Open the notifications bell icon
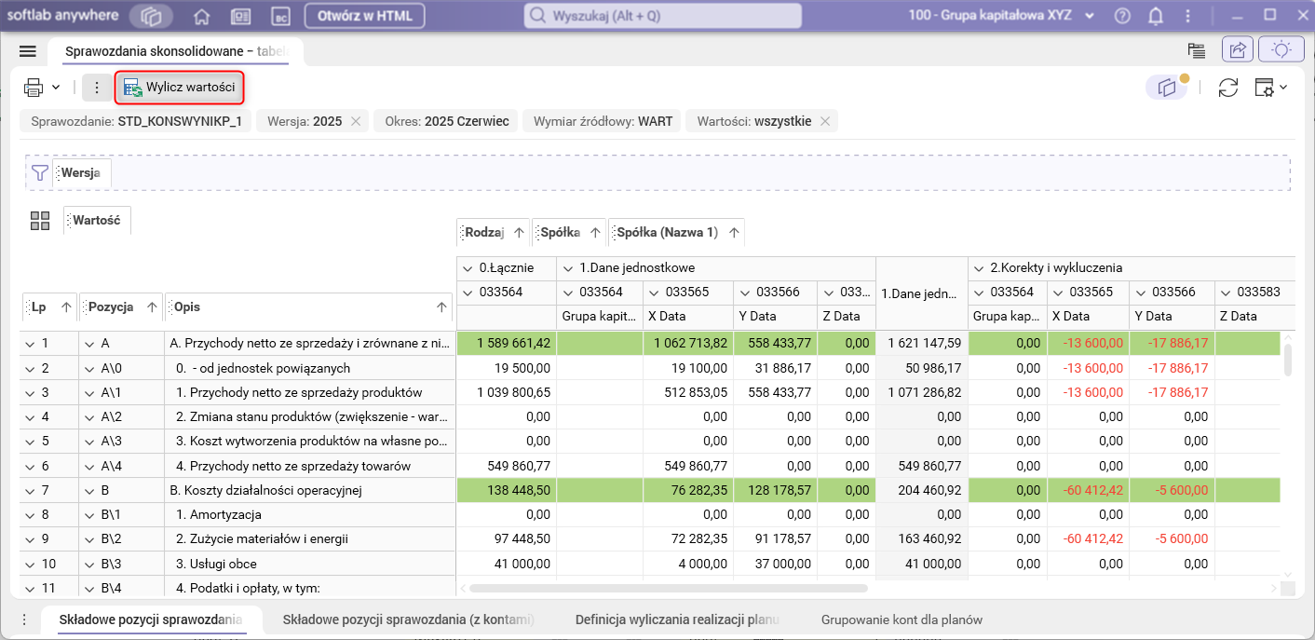Image resolution: width=1315 pixels, height=640 pixels. (1156, 17)
